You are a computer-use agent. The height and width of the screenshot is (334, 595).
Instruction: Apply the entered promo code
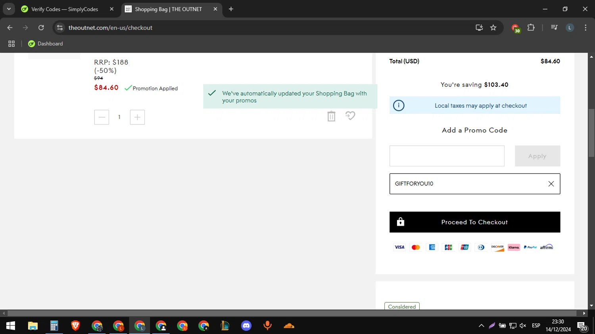pyautogui.click(x=537, y=156)
